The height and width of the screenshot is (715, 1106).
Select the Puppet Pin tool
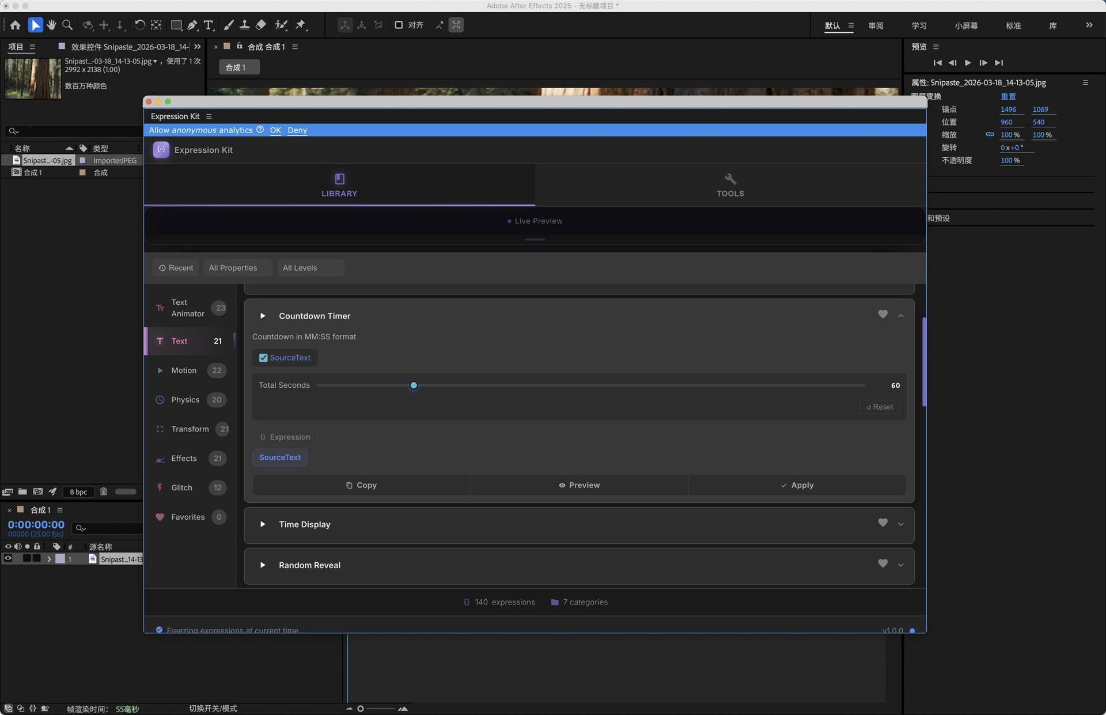pyautogui.click(x=301, y=25)
